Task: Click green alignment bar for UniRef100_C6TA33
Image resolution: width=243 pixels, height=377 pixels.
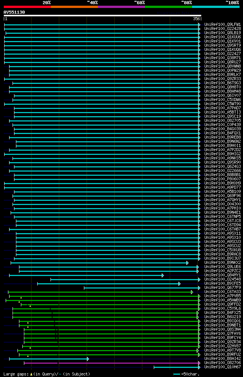Action: point(101,292)
